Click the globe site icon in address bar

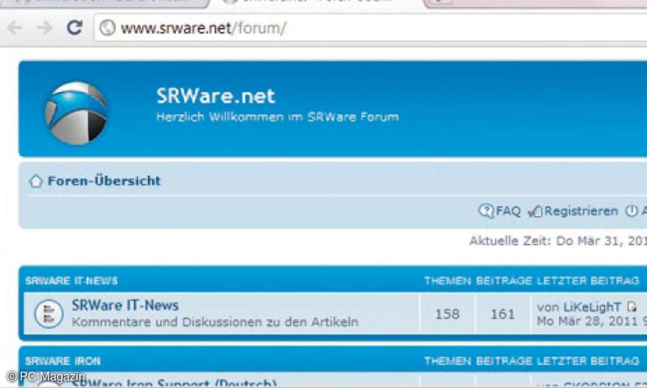pyautogui.click(x=108, y=28)
